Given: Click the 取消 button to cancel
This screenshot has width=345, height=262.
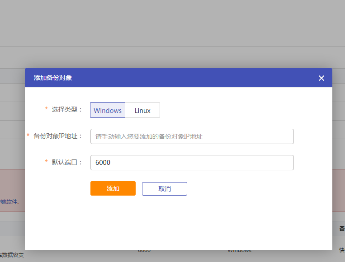Looking at the screenshot, I should (x=164, y=189).
